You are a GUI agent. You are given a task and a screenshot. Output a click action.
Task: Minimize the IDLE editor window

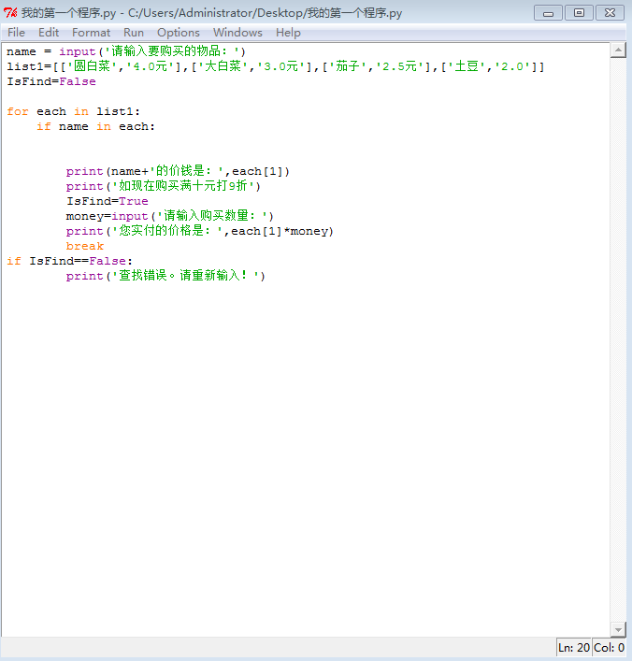(x=548, y=13)
